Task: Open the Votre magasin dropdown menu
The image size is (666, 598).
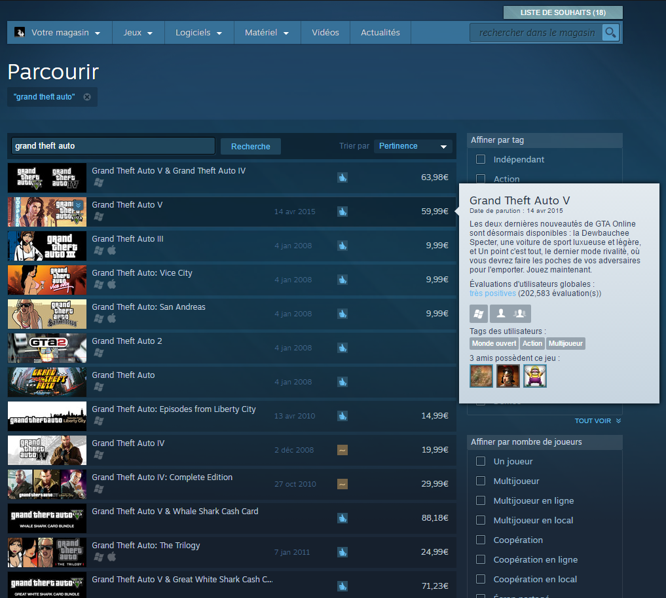Action: point(60,33)
